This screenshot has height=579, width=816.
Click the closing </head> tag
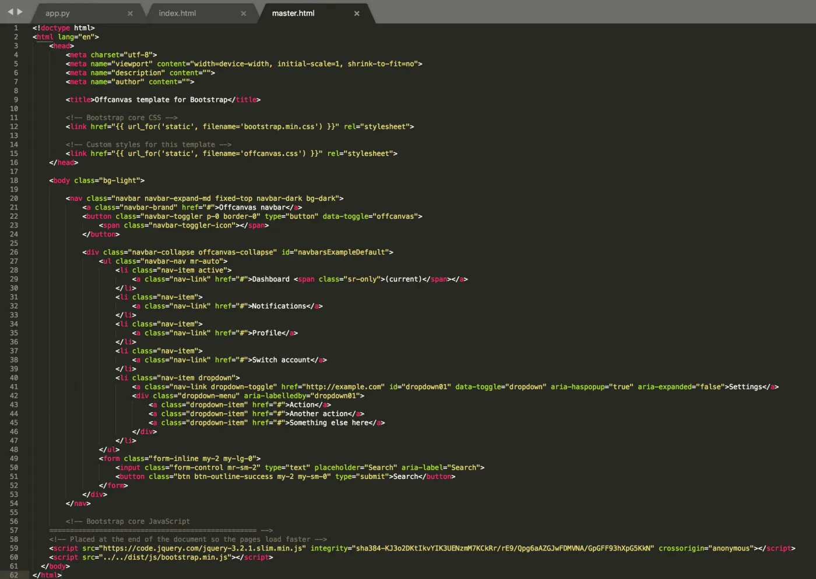click(x=64, y=162)
